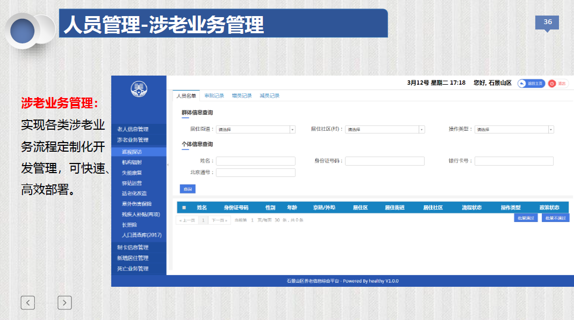Expand 新增居住管理 in the sidebar
This screenshot has height=320, width=574.
coord(139,258)
